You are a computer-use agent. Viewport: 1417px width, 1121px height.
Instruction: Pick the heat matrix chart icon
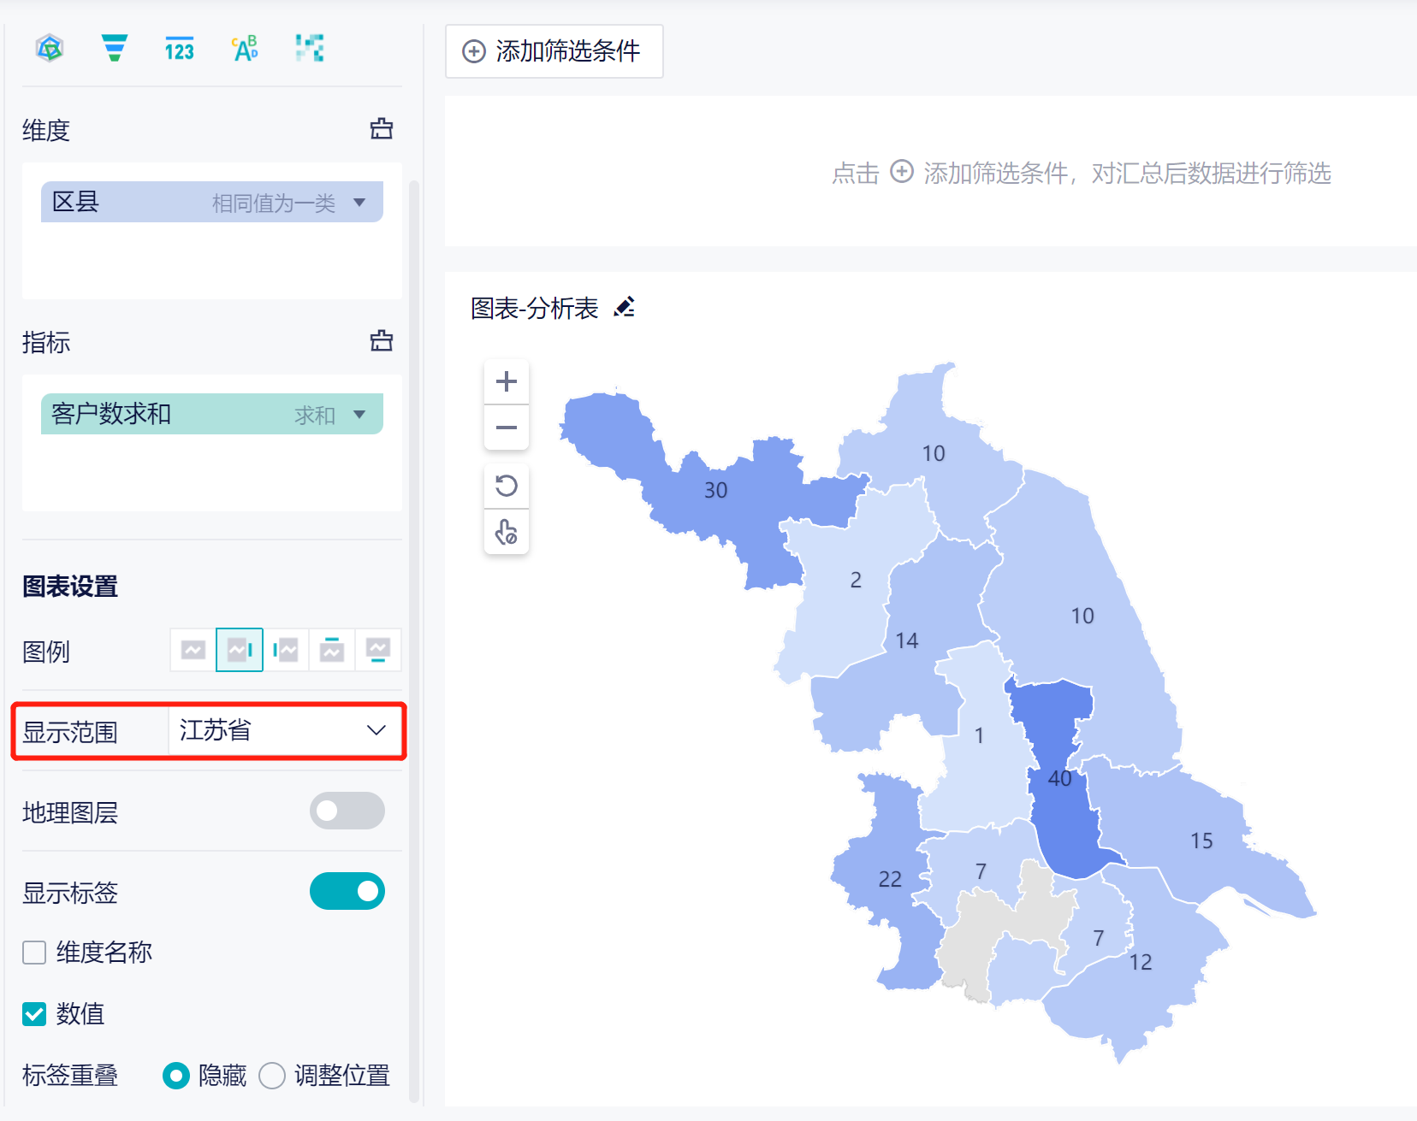[x=309, y=48]
